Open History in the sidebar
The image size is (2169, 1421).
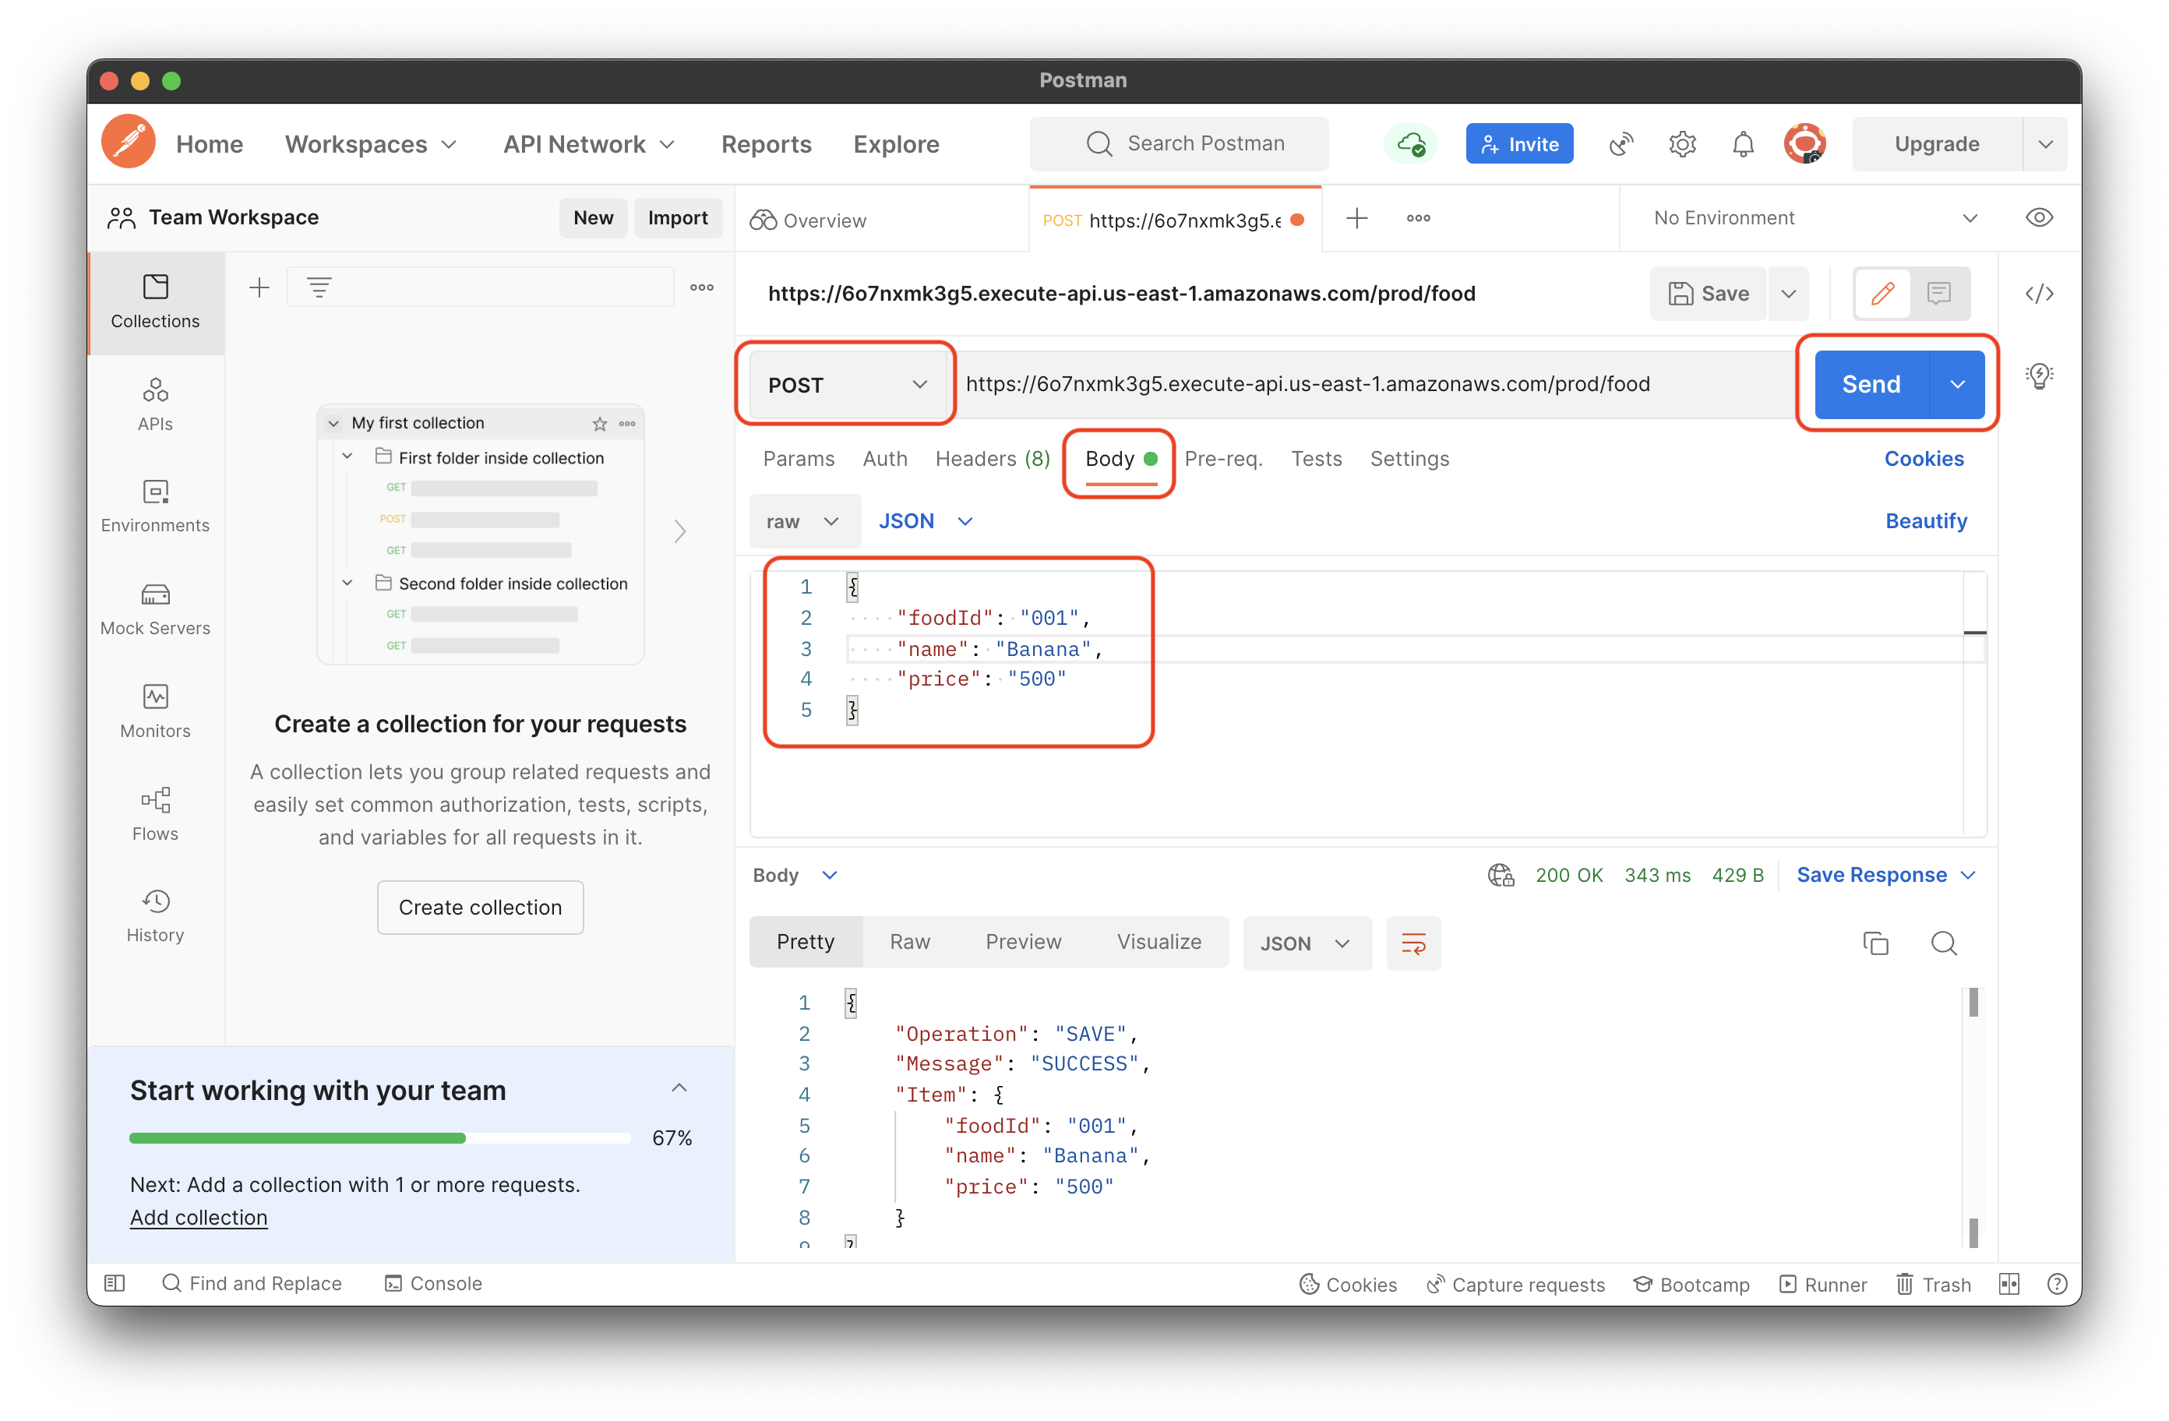(x=156, y=916)
